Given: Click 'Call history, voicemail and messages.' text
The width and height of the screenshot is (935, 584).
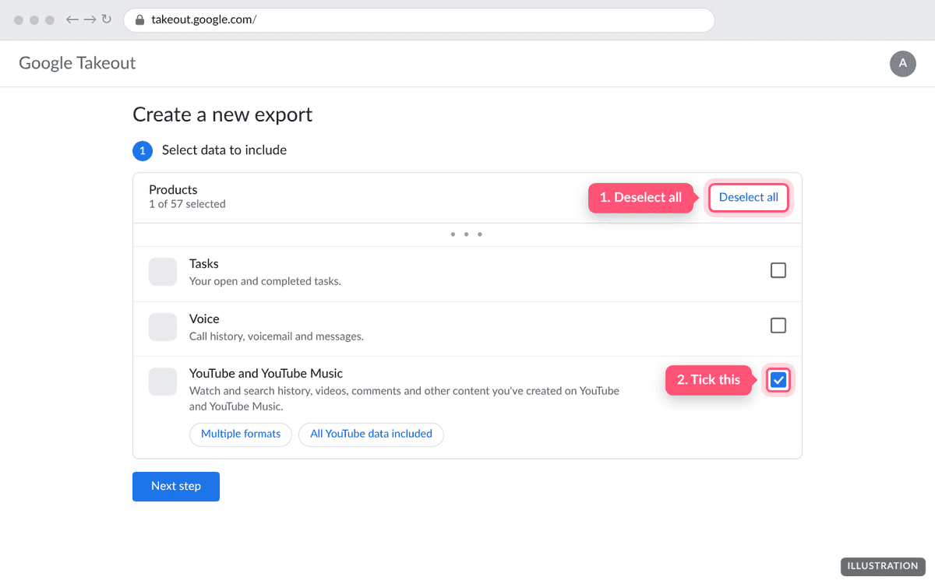Looking at the screenshot, I should [277, 336].
